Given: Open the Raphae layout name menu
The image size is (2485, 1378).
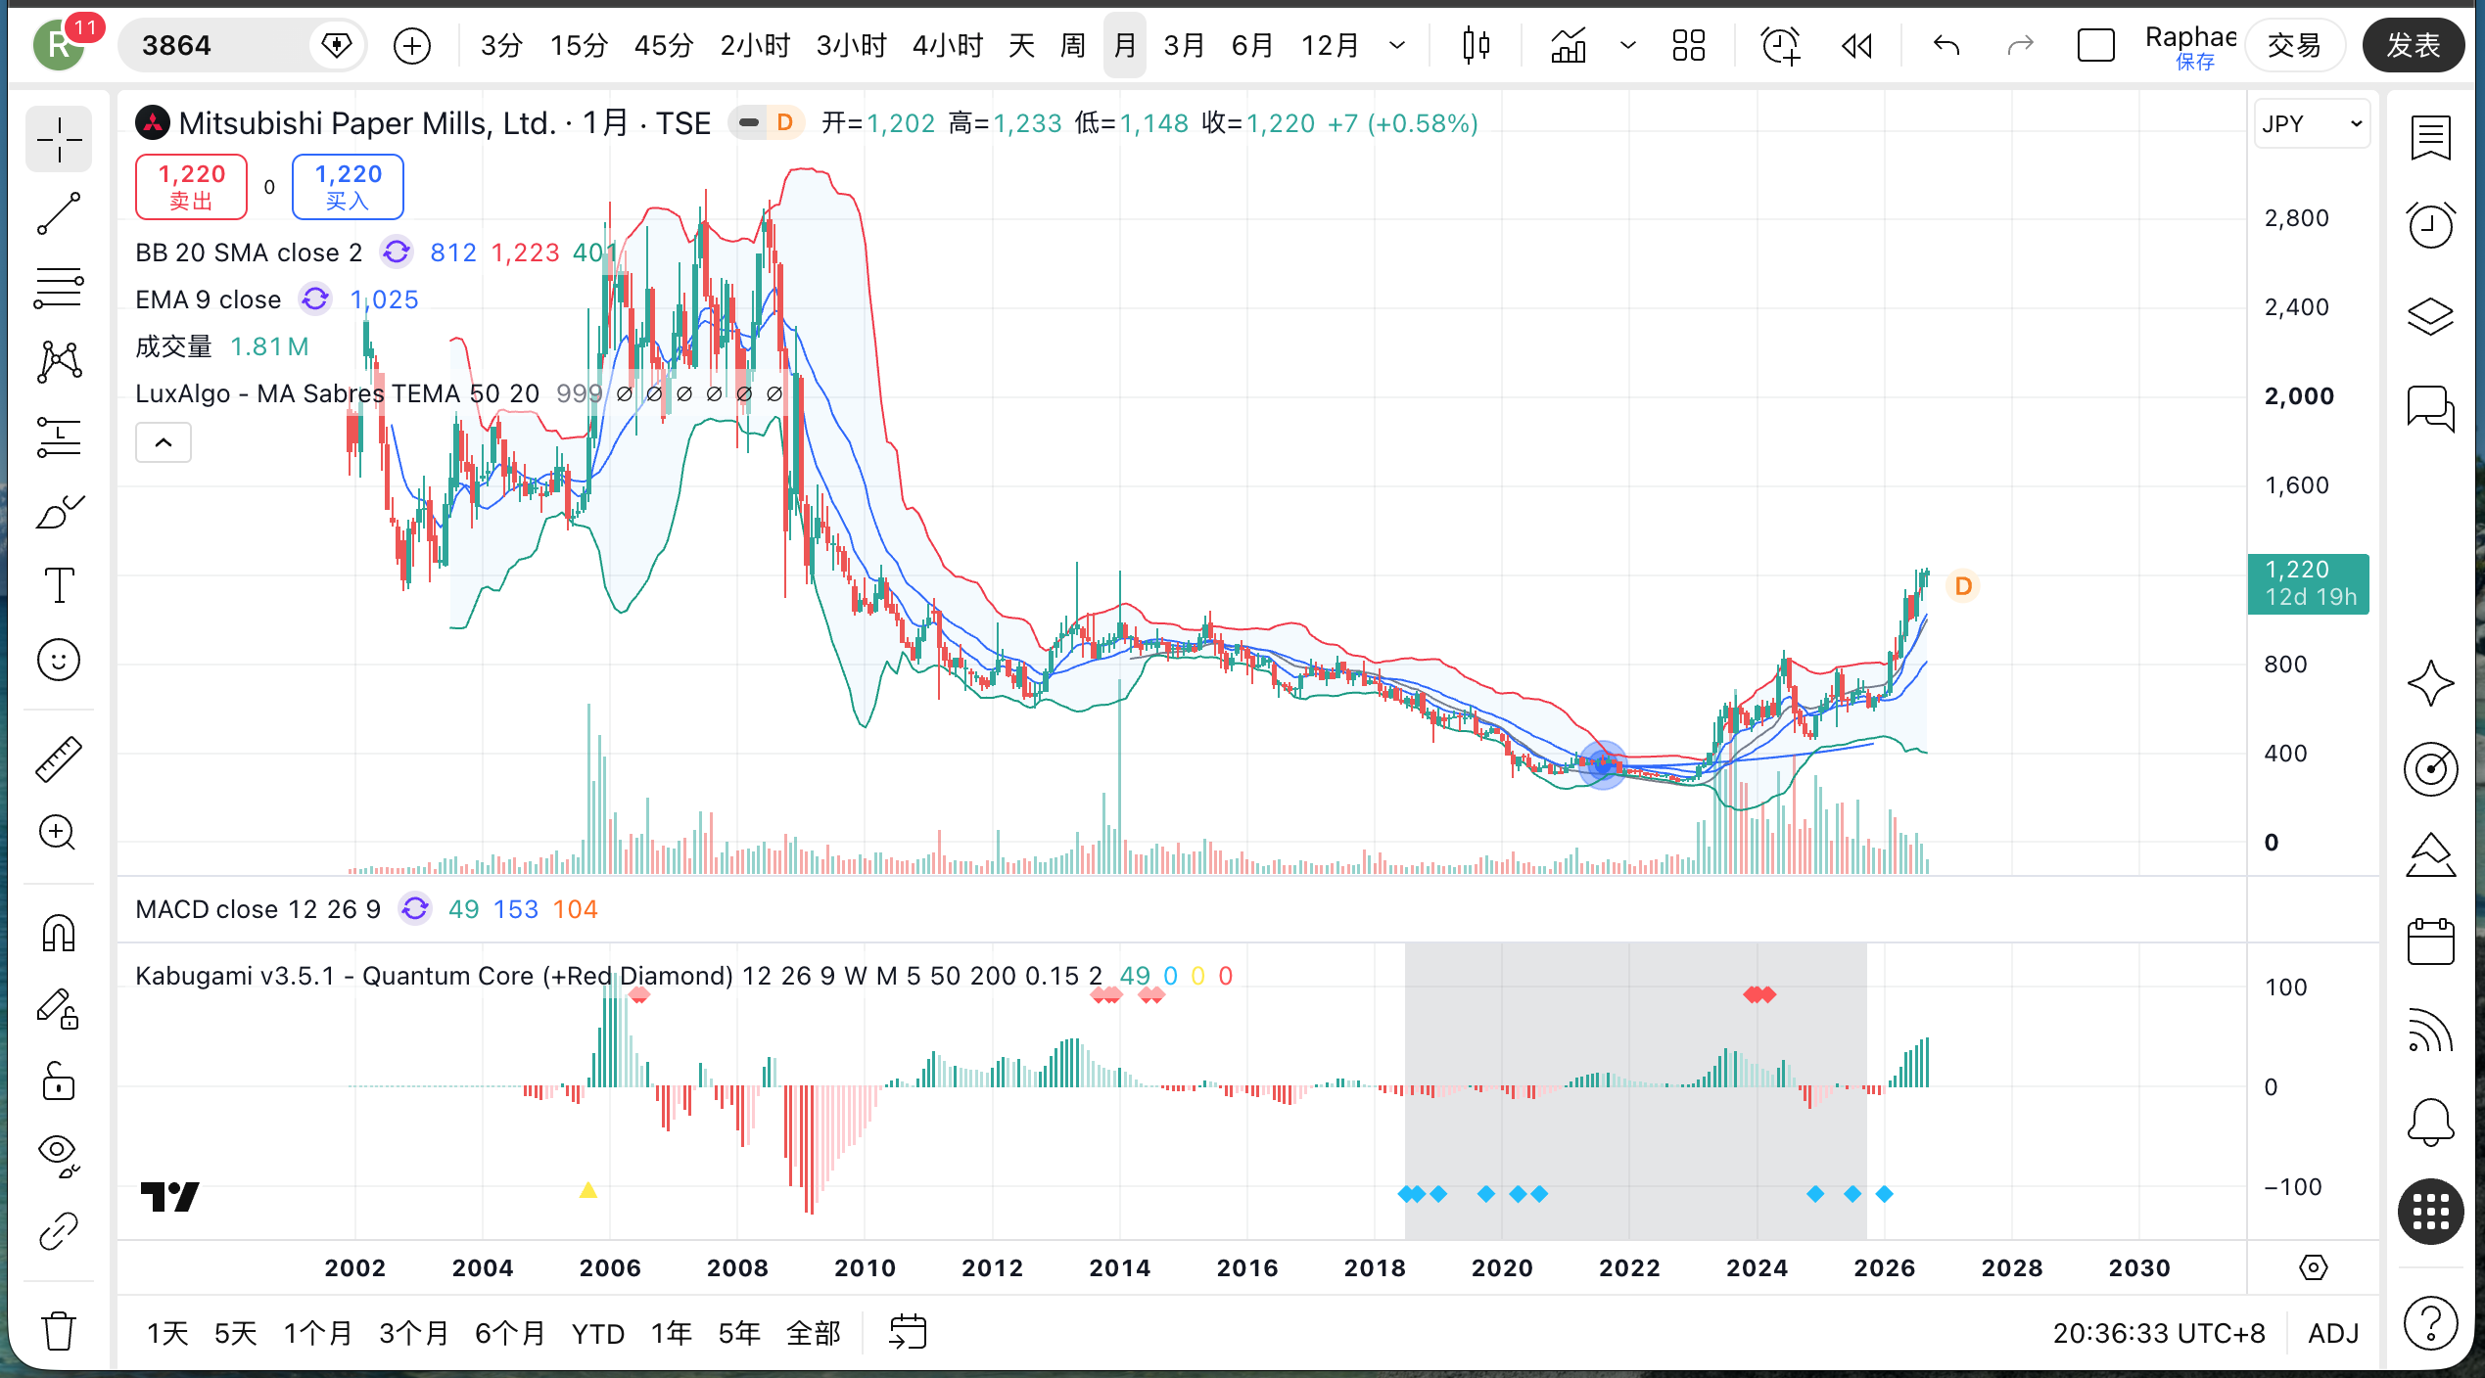Looking at the screenshot, I should point(2191,46).
